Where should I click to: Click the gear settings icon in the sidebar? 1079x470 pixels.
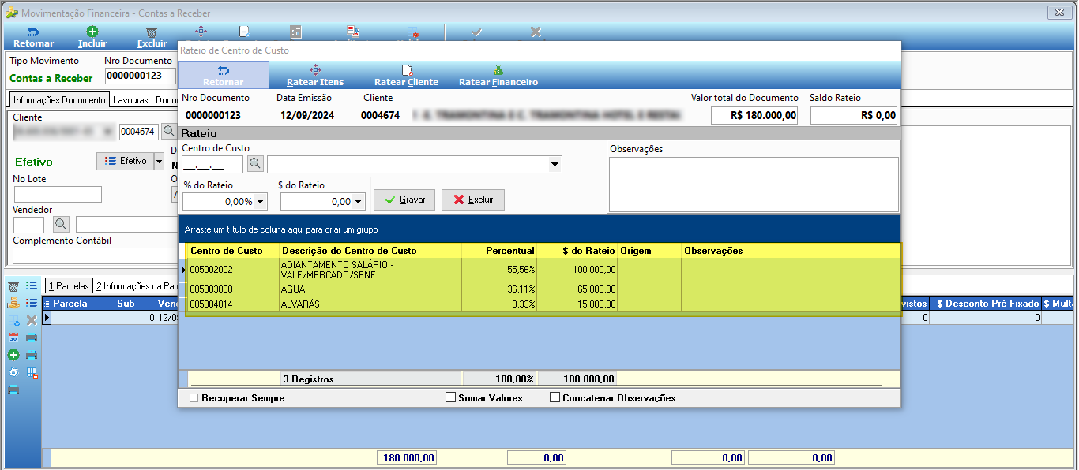click(13, 372)
